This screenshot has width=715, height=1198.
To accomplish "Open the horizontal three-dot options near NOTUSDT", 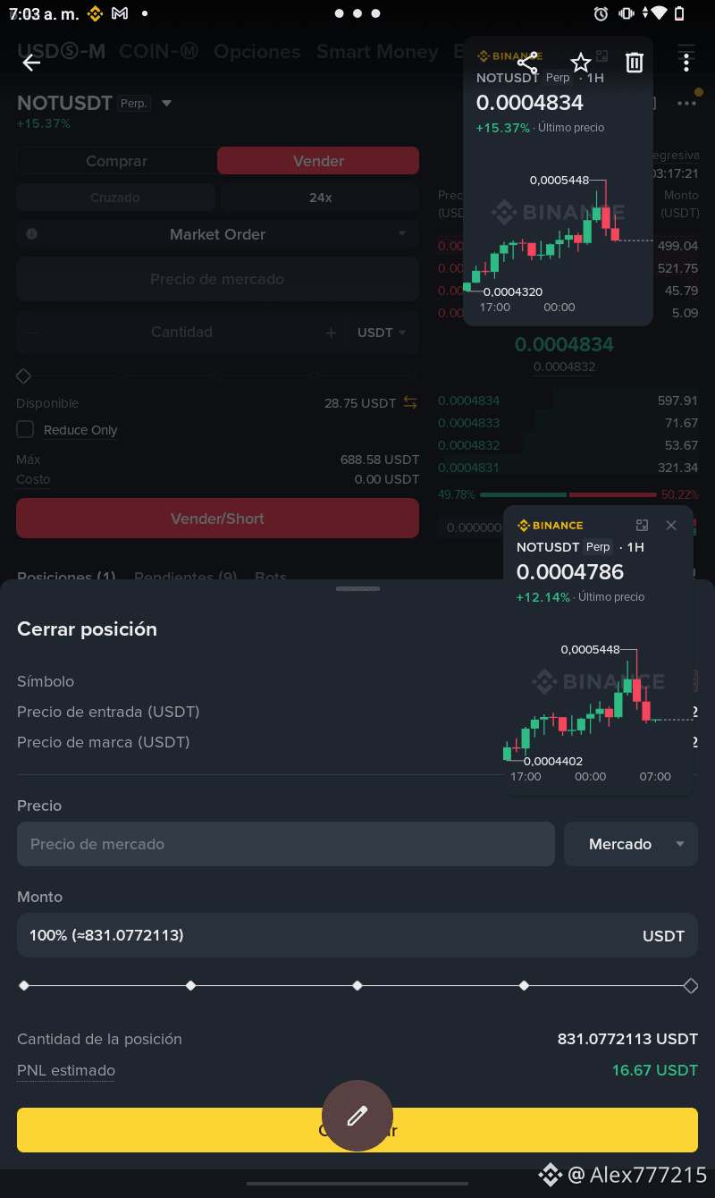I will point(686,104).
